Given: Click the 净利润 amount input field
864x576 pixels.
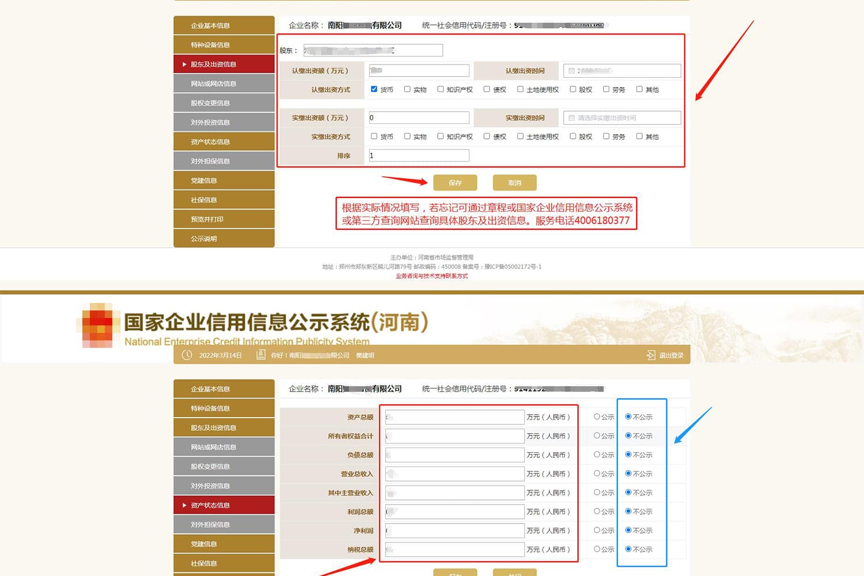Looking at the screenshot, I should (454, 530).
